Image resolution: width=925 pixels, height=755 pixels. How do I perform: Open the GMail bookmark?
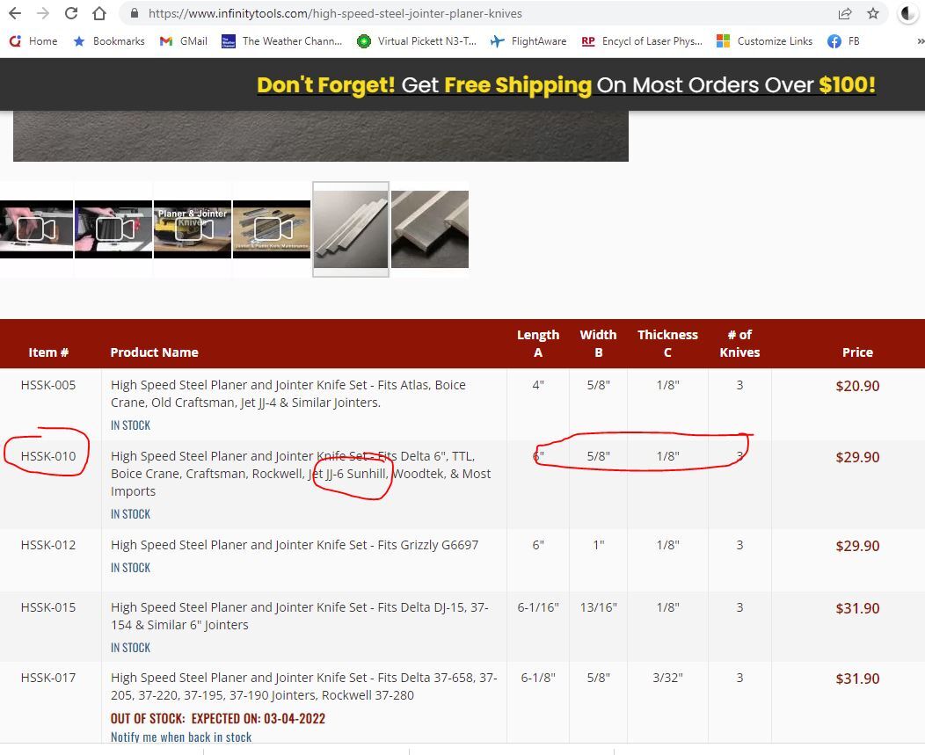(184, 41)
